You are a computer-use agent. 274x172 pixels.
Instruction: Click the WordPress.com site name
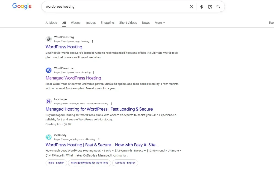(65, 68)
